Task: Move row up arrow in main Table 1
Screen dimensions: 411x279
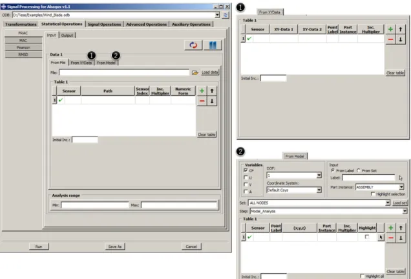Action: [x=212, y=91]
